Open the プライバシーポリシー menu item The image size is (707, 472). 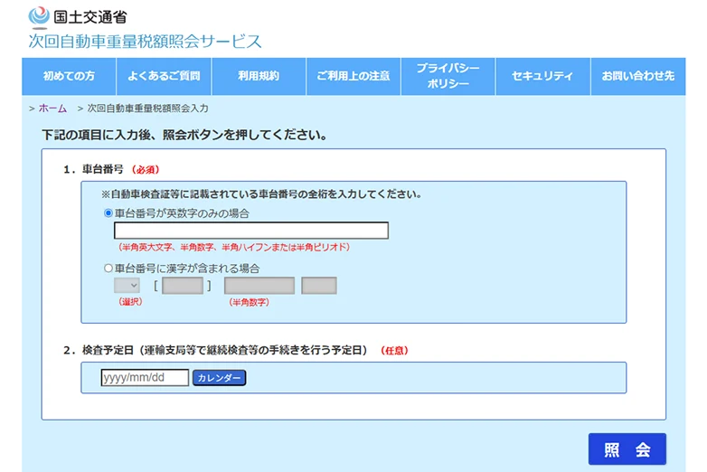[x=448, y=76]
